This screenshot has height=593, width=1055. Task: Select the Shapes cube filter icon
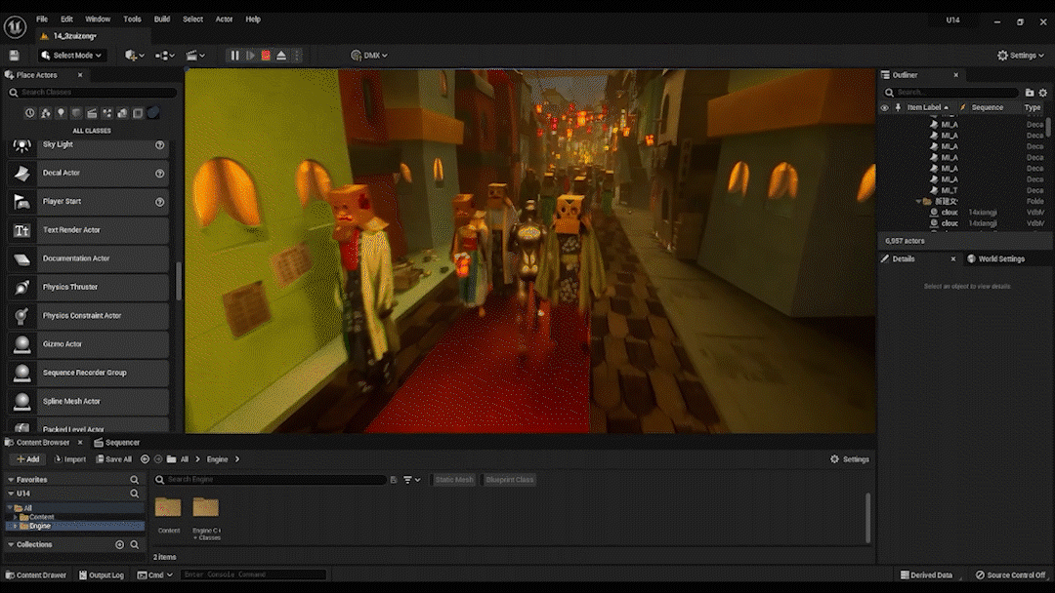(76, 113)
